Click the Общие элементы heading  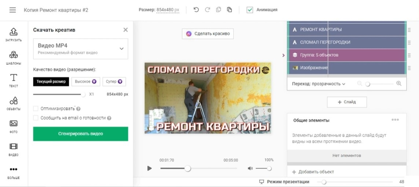click(311, 121)
